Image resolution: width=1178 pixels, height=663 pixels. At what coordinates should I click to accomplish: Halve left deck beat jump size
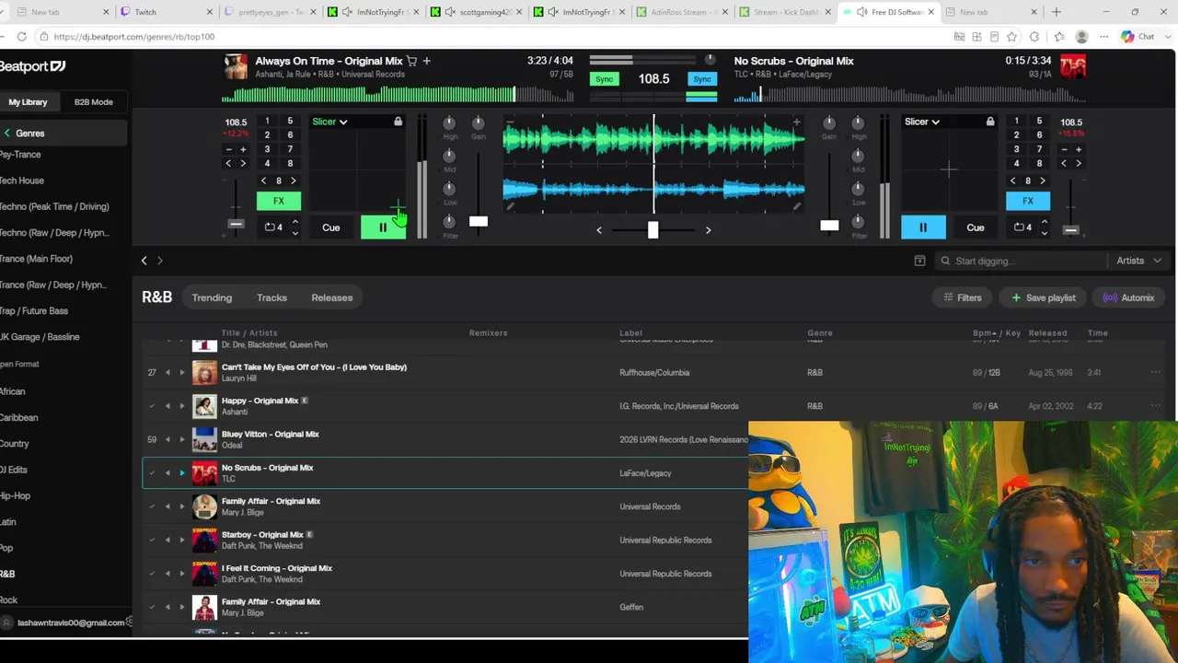[x=263, y=180]
